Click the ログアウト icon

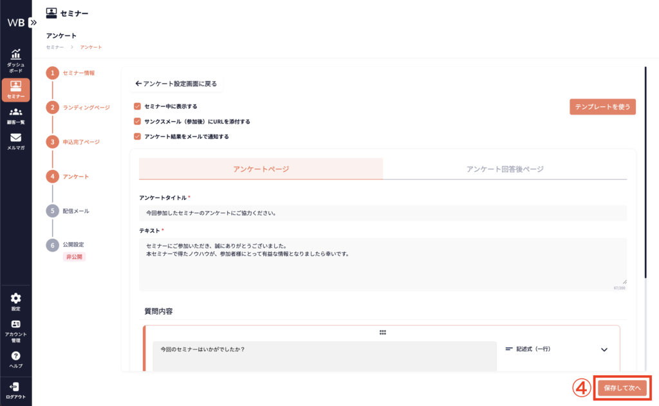click(15, 386)
